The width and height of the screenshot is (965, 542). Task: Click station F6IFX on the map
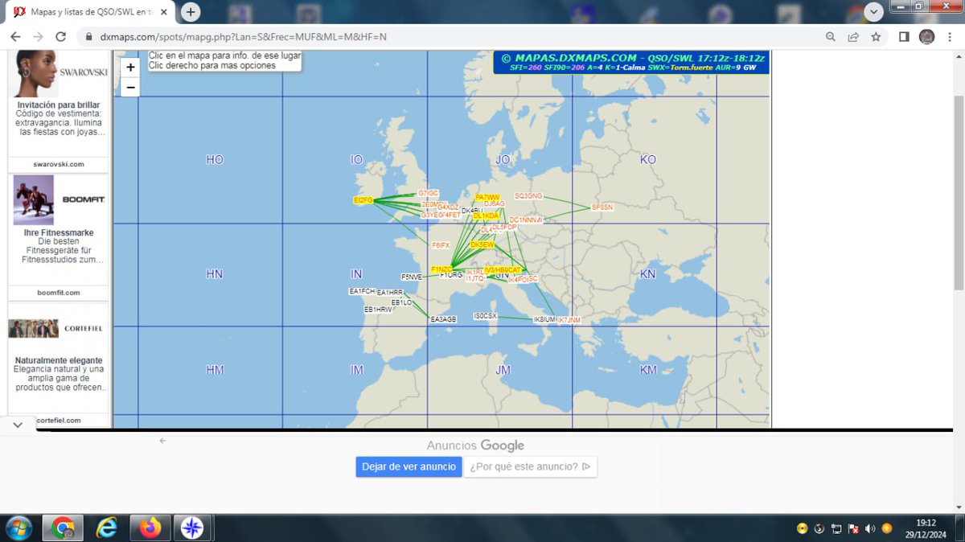point(441,244)
